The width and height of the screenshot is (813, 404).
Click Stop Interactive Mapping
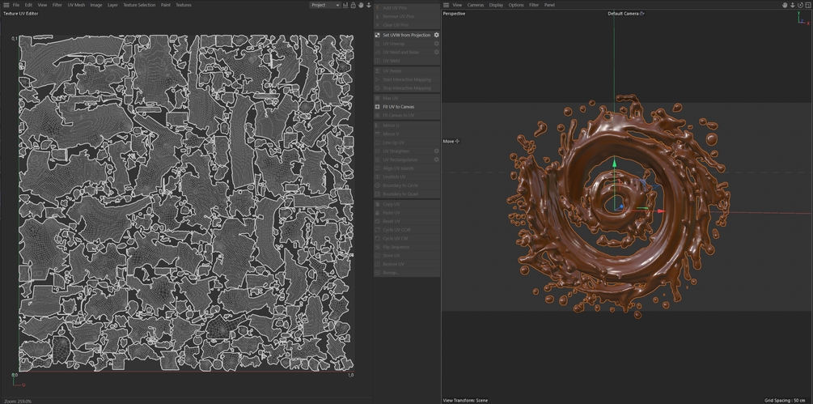(407, 87)
